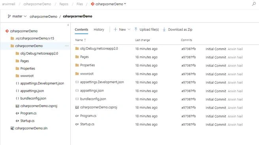Click Repos in breadcrumb

click(64, 4)
